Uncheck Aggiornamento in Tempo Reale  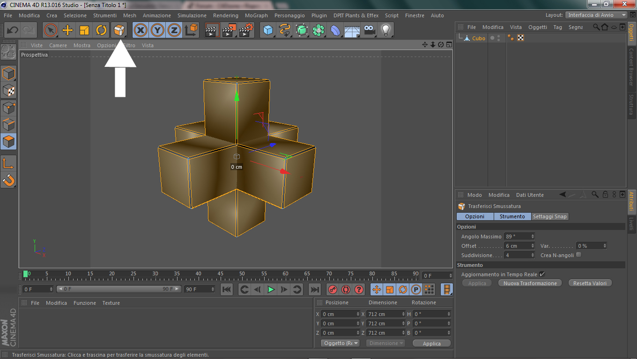tap(542, 274)
